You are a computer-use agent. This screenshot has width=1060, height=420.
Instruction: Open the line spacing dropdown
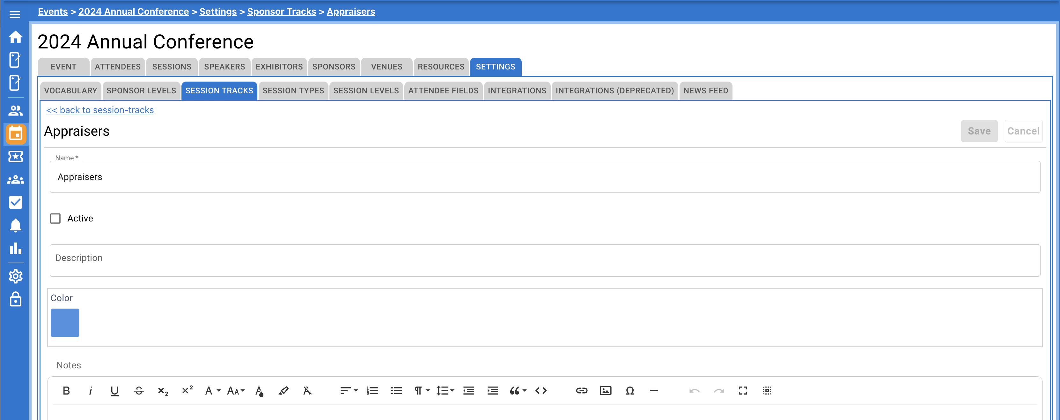[445, 391]
